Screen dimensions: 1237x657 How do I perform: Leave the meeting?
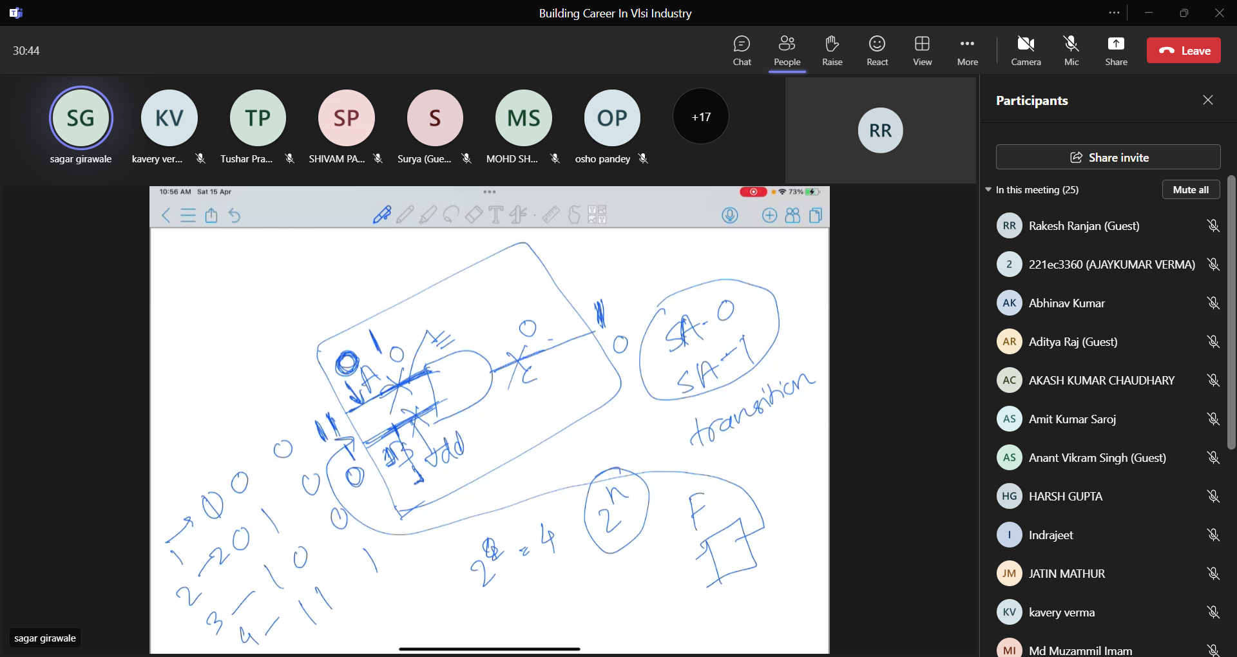click(x=1184, y=50)
